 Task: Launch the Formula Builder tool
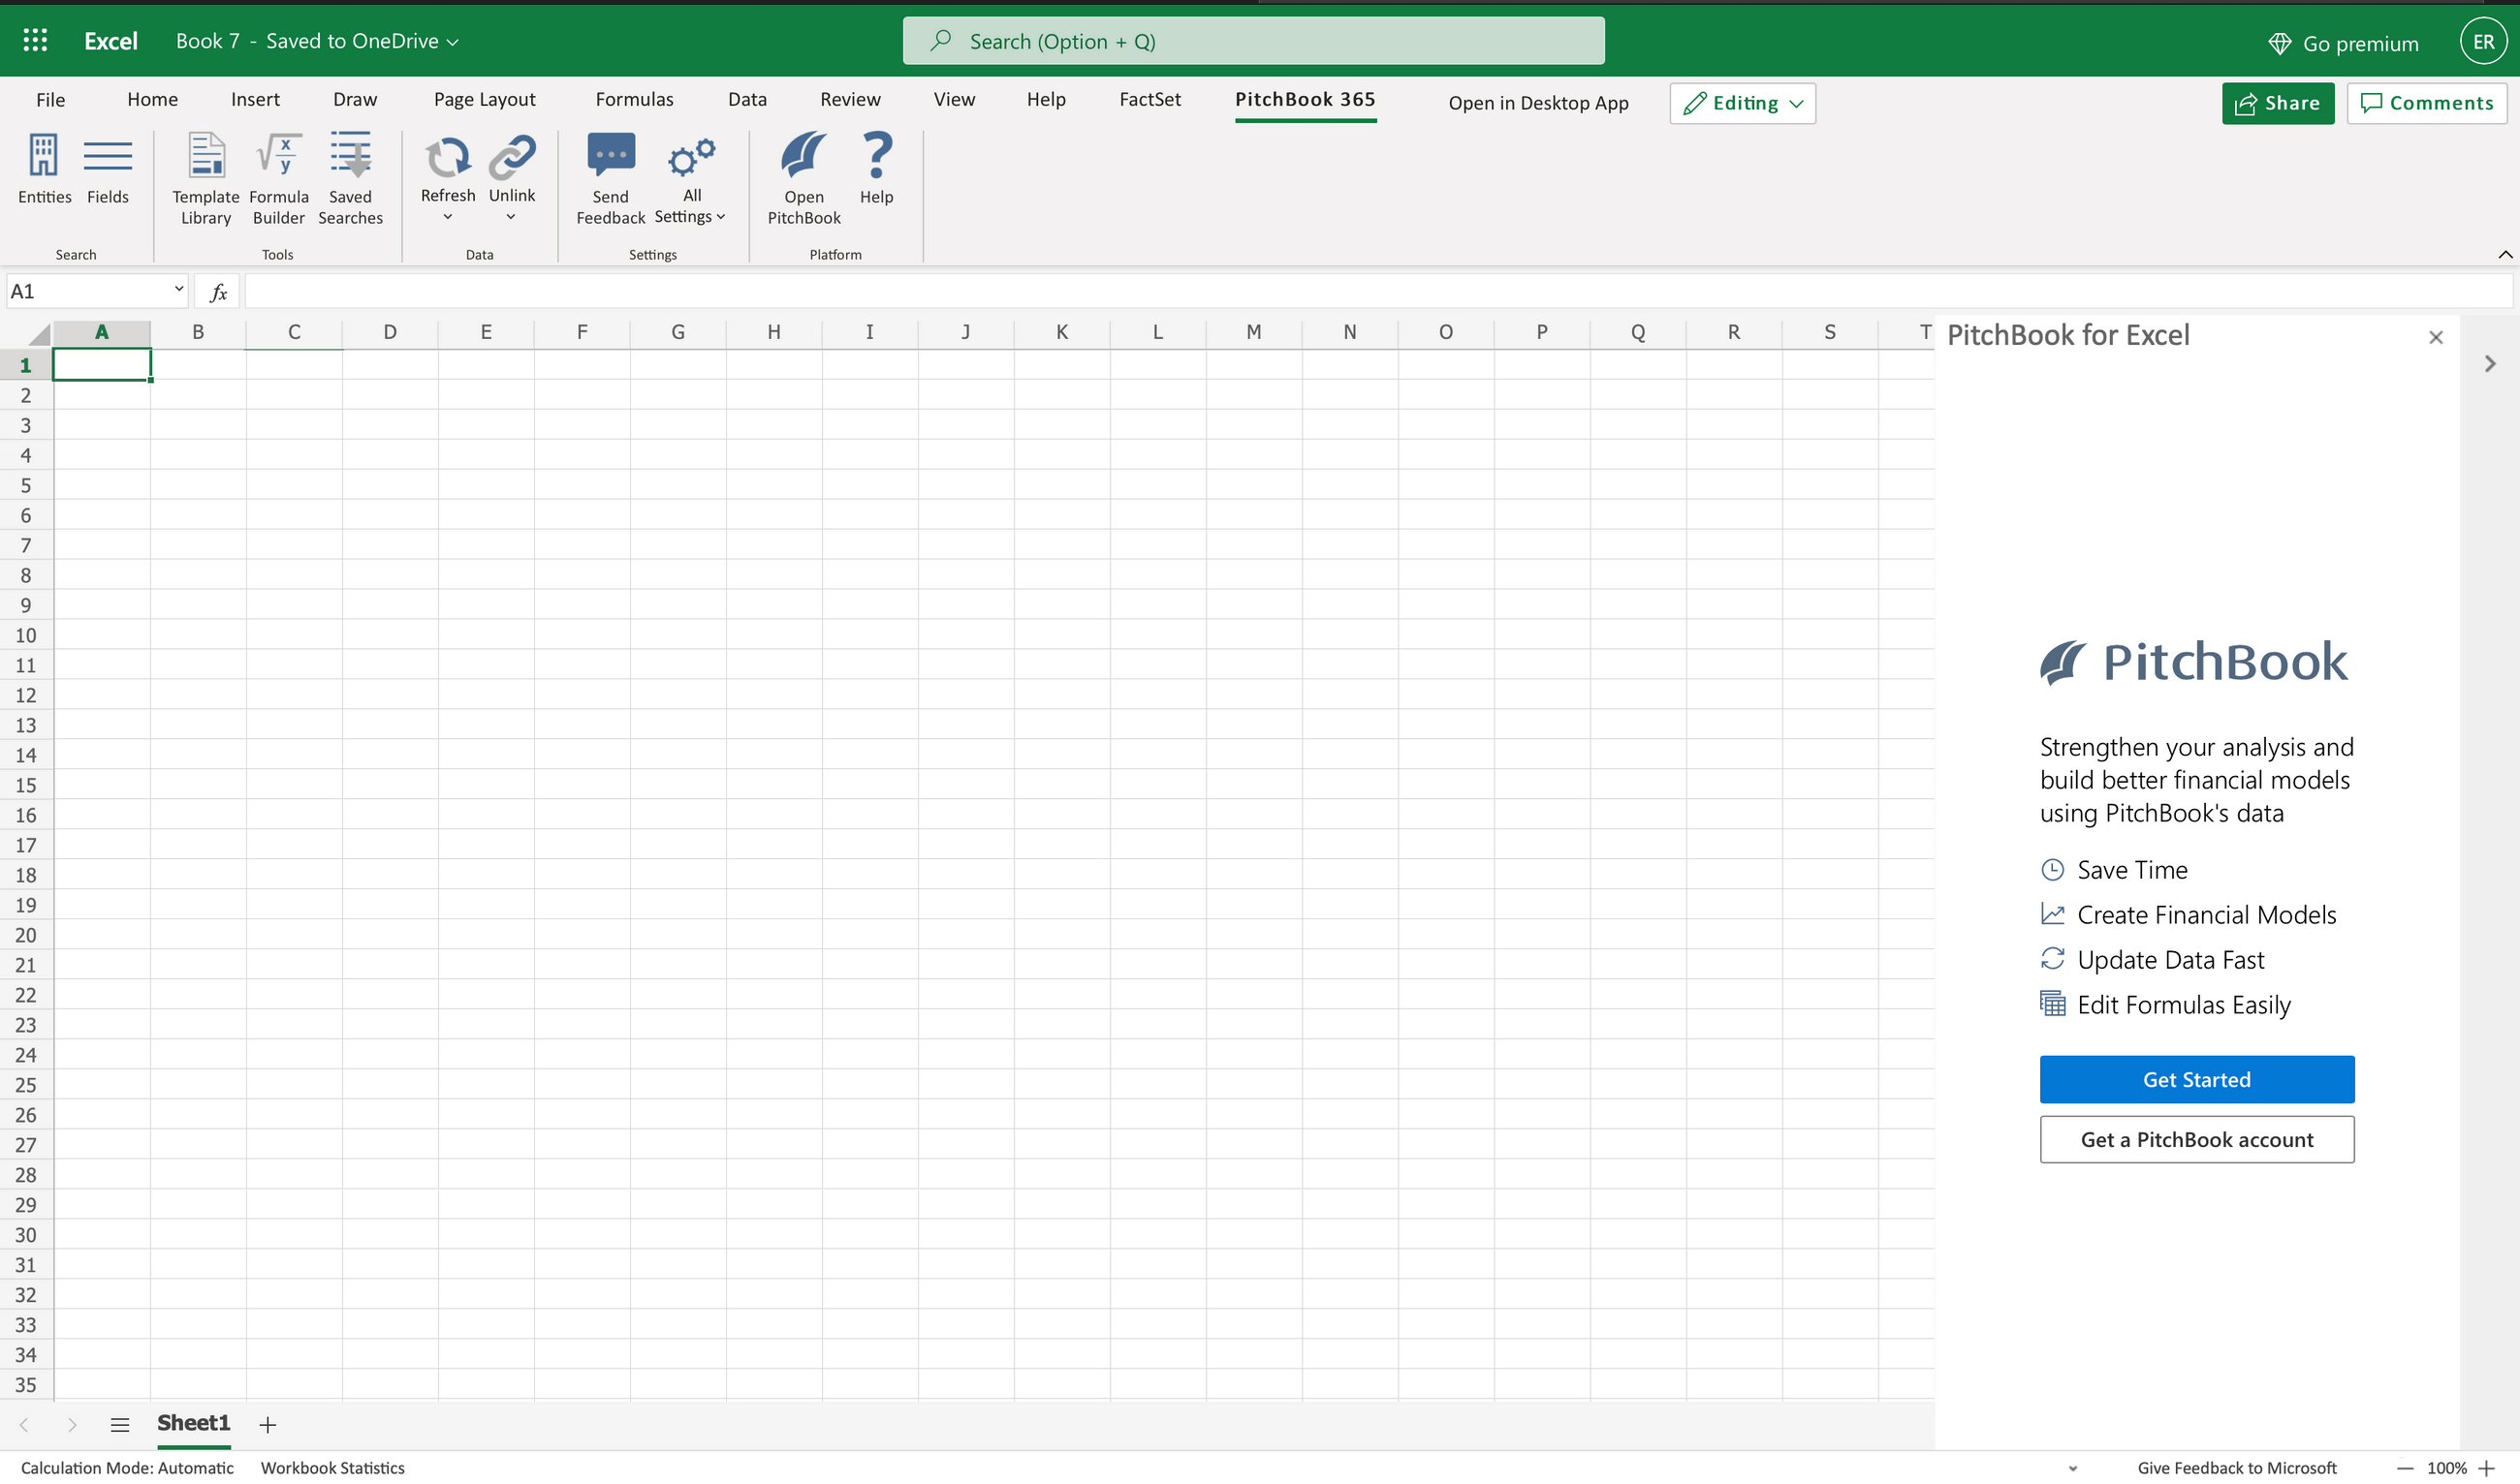click(x=278, y=157)
